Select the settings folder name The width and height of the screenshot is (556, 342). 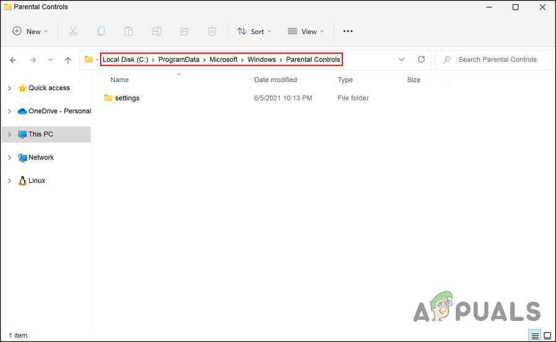point(127,98)
